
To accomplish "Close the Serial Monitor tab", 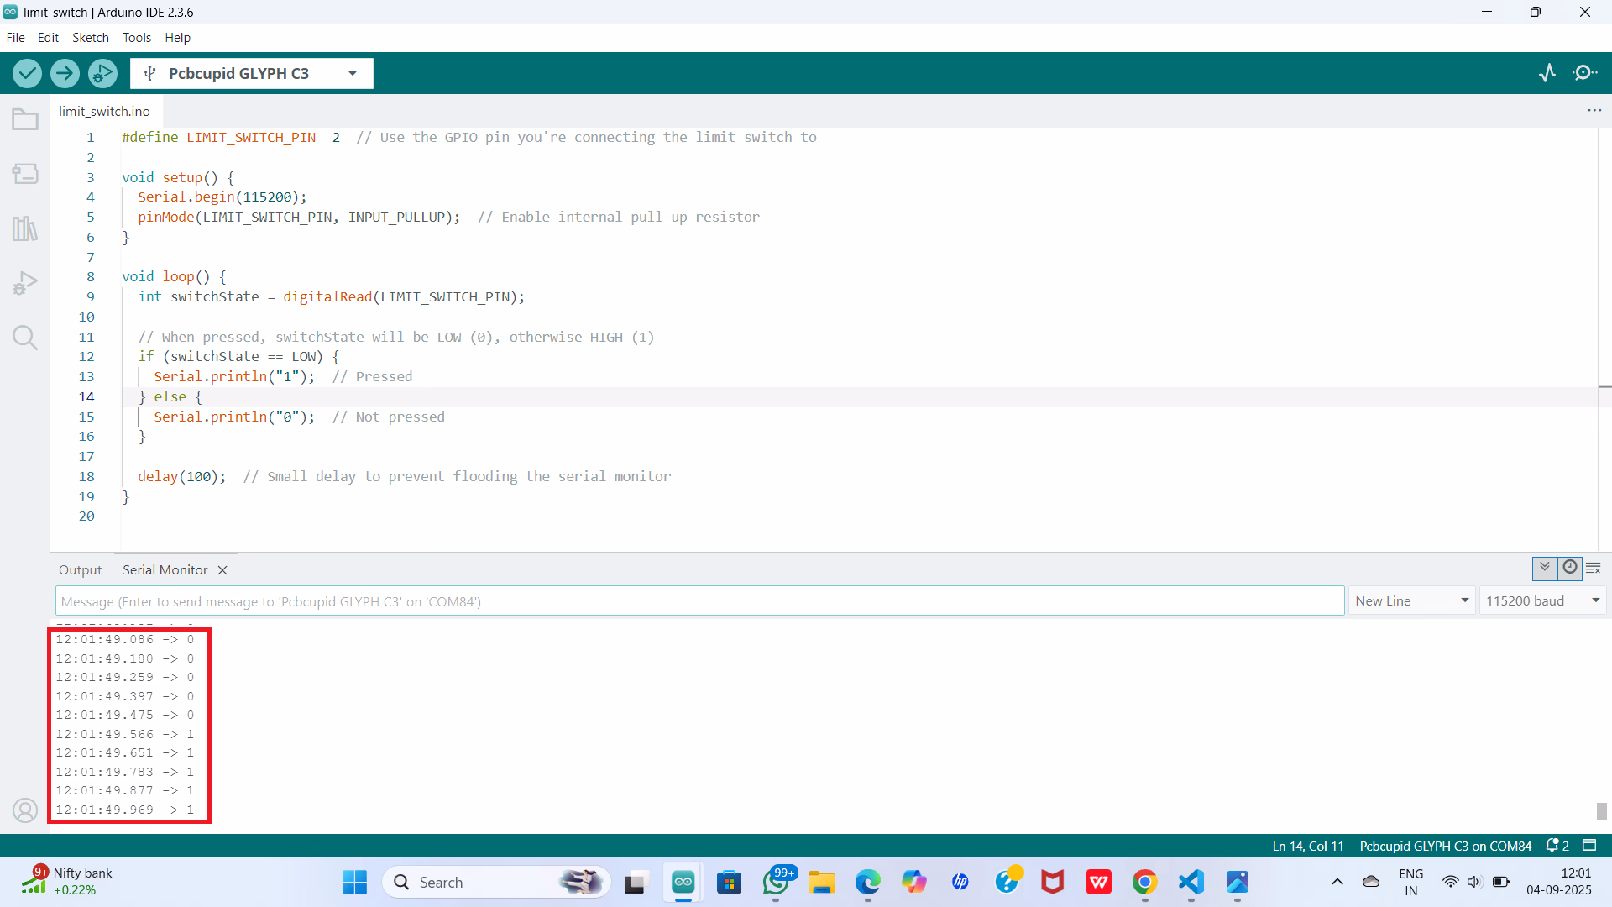I will [x=222, y=570].
